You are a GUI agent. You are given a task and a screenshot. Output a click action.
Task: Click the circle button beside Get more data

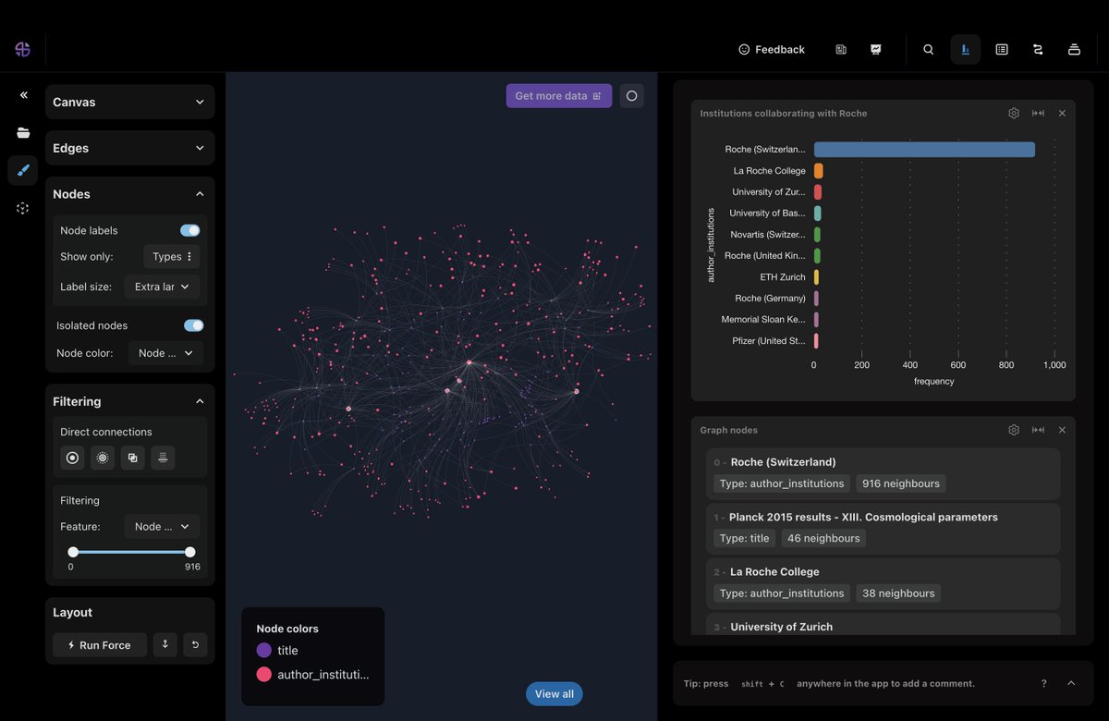[x=632, y=95]
